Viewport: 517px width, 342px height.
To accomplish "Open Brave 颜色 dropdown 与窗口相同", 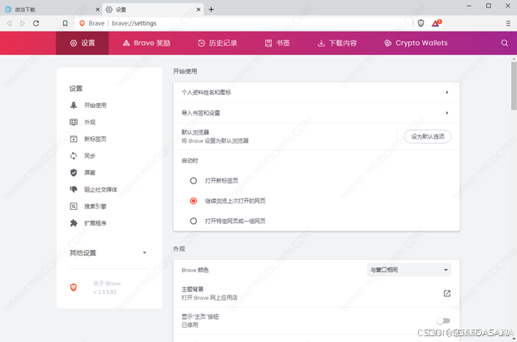I will click(409, 270).
